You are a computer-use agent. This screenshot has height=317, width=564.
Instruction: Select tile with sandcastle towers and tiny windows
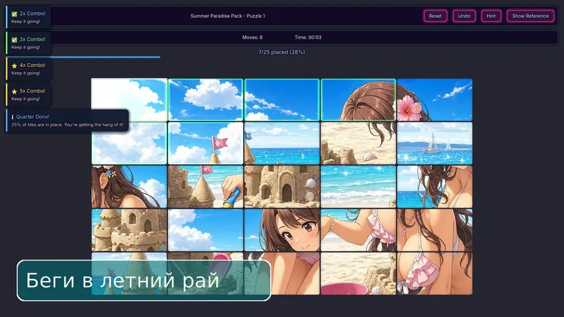[x=129, y=230]
